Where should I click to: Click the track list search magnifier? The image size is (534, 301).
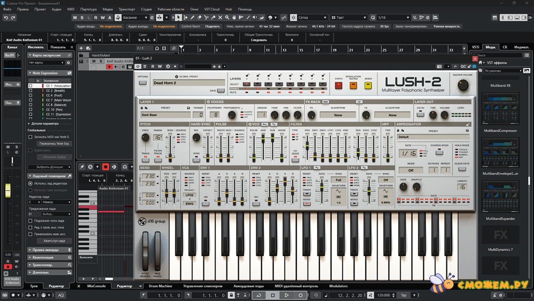pos(174,49)
